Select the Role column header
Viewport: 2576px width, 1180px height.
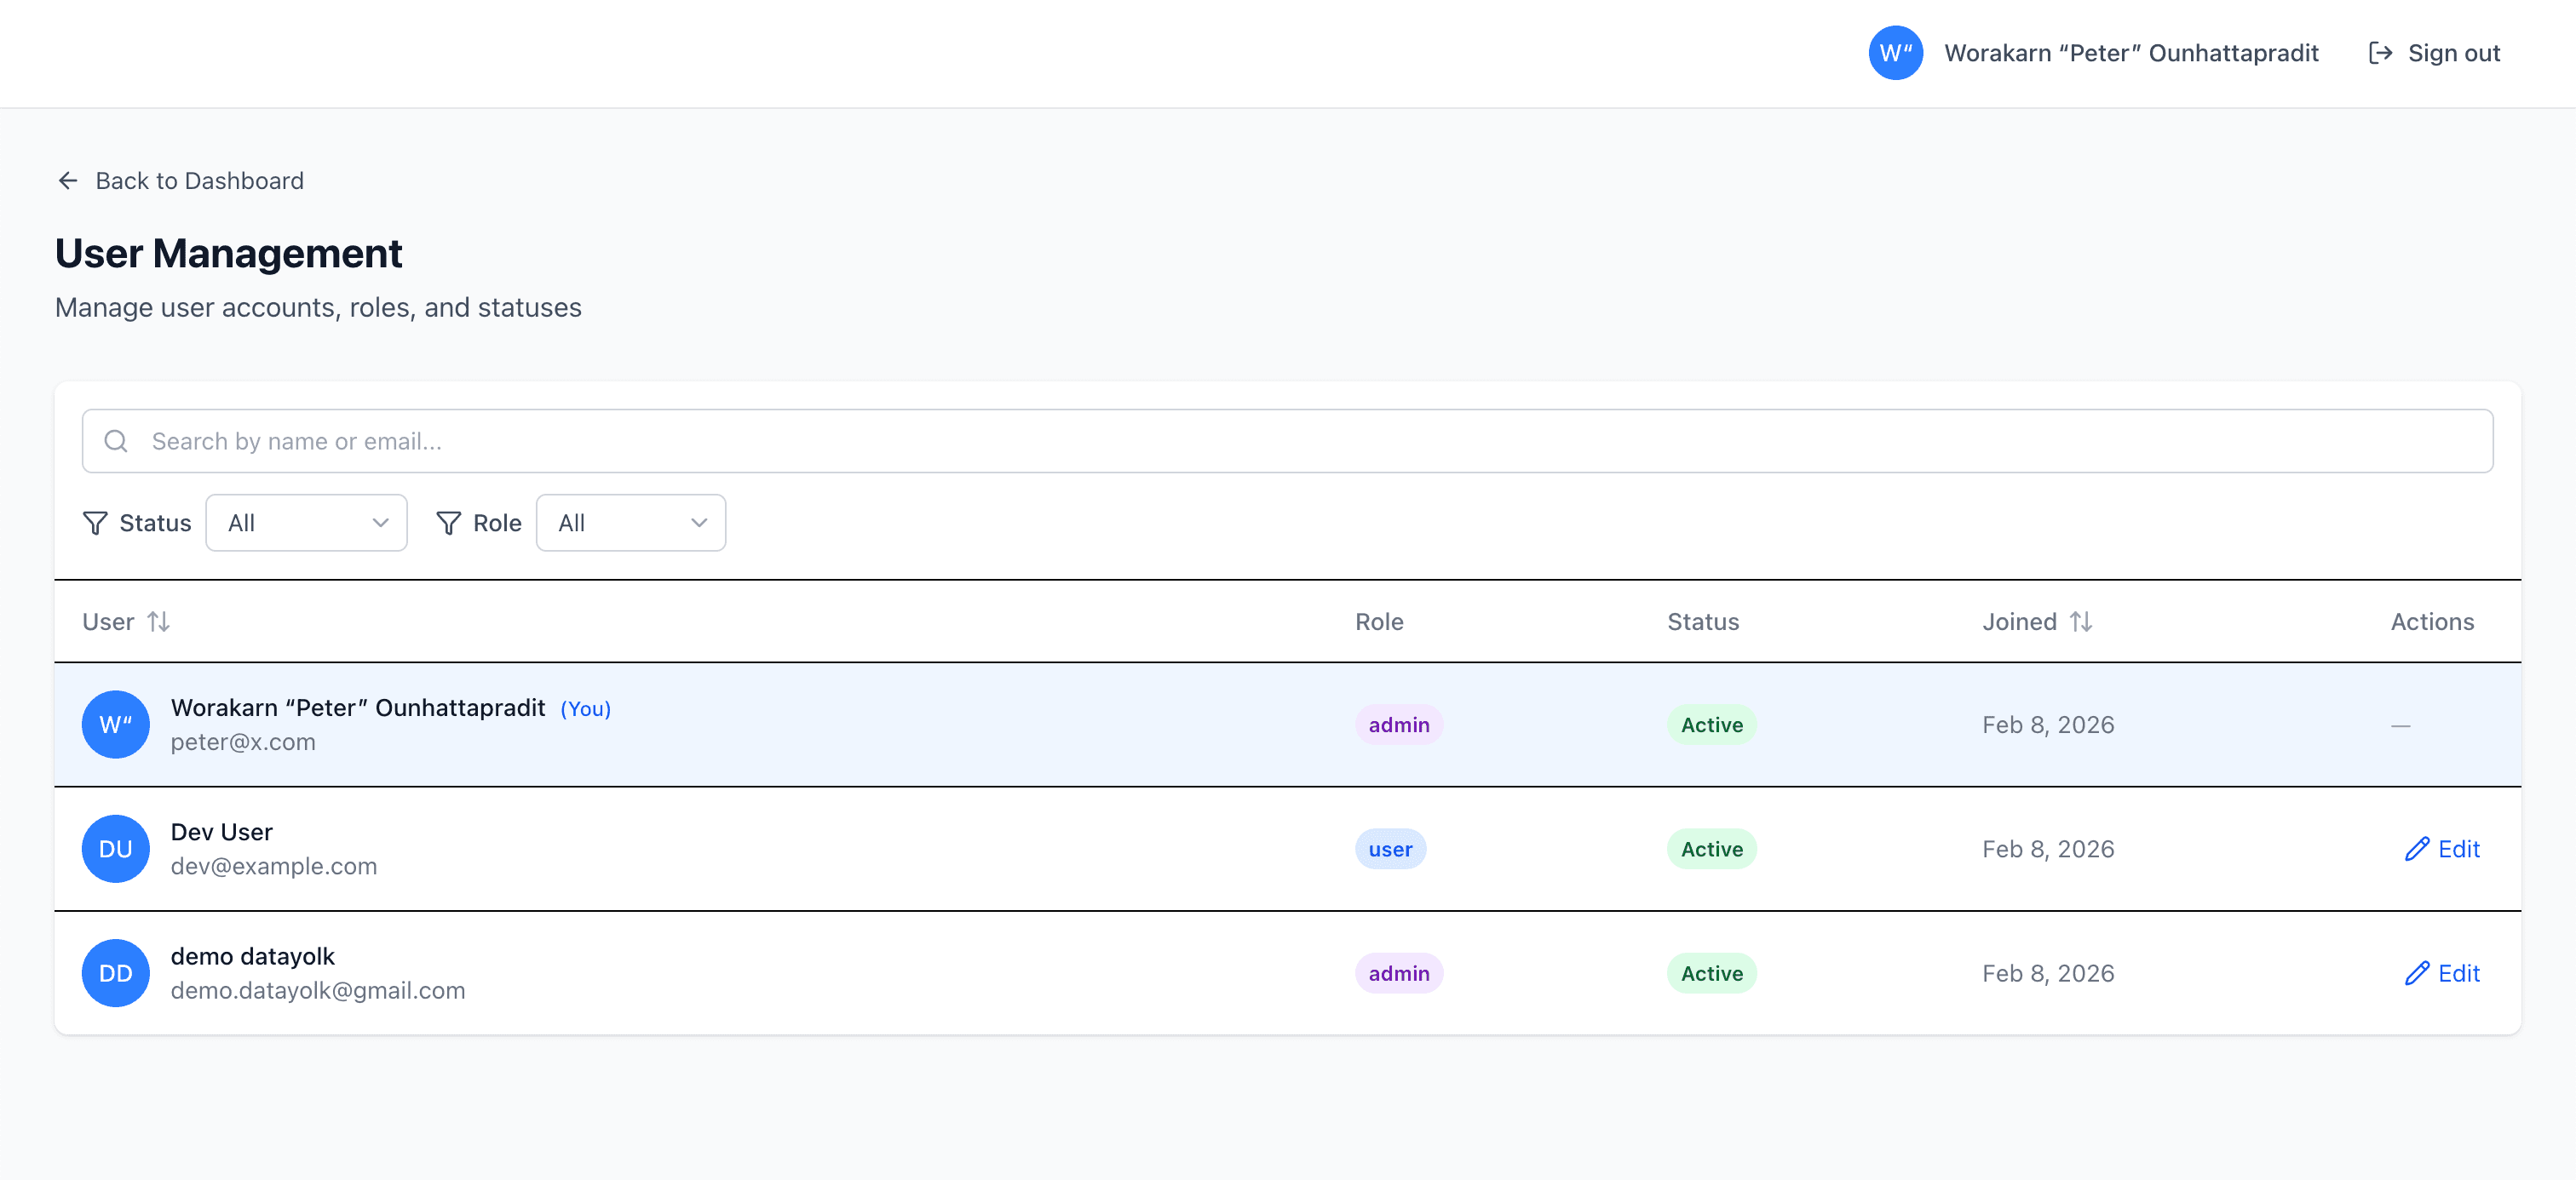(x=1380, y=622)
